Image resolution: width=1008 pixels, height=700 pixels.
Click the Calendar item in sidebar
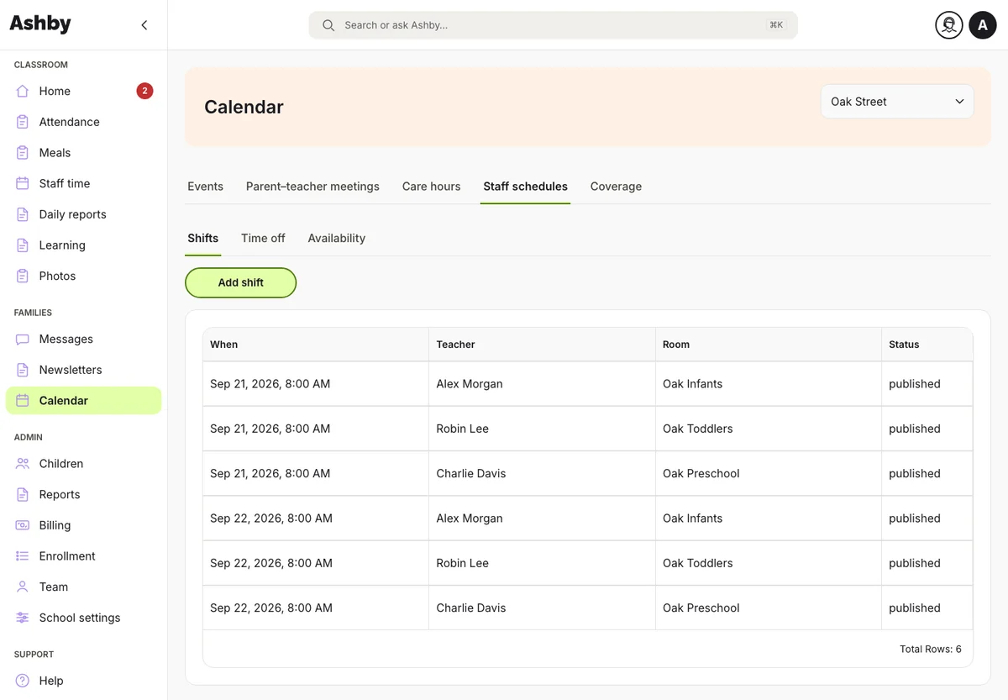tap(83, 401)
